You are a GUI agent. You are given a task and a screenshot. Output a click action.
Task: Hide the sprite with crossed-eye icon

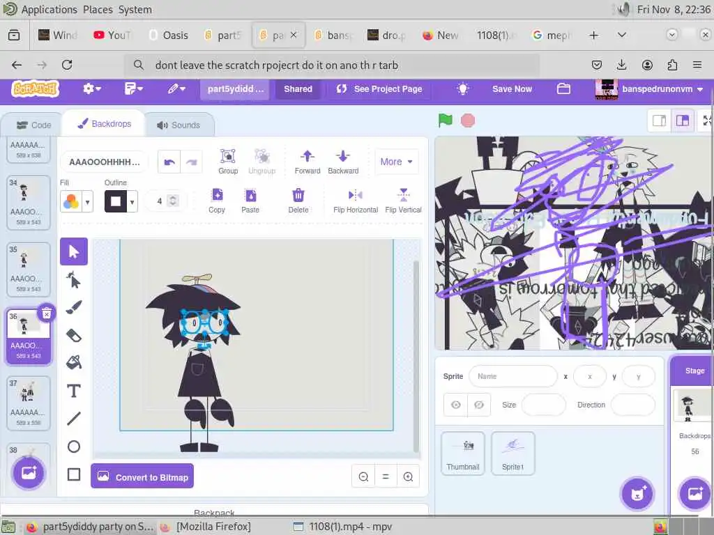[479, 405]
